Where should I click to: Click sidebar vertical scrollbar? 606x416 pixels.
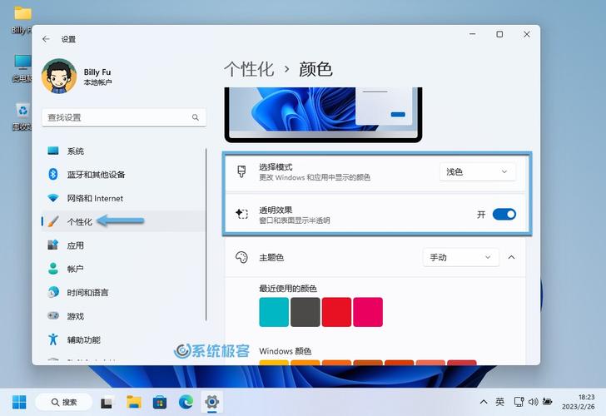click(x=206, y=234)
